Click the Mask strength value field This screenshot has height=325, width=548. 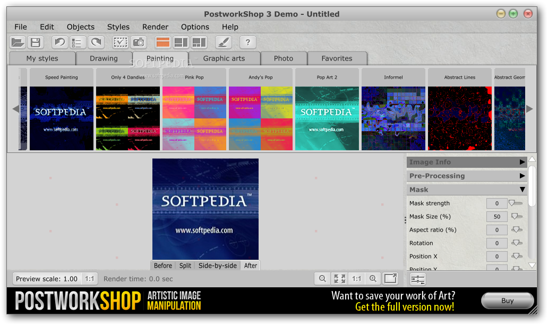(496, 203)
